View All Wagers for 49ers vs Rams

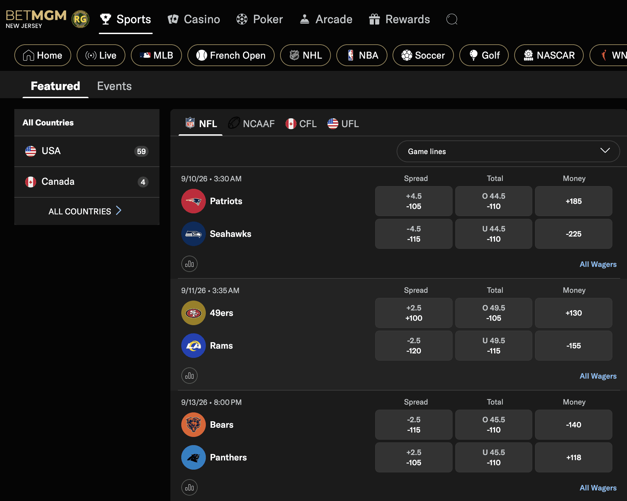click(598, 376)
